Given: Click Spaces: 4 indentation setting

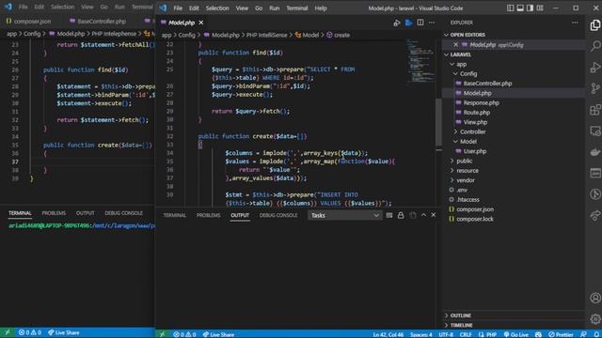Looking at the screenshot, I should tap(421, 334).
